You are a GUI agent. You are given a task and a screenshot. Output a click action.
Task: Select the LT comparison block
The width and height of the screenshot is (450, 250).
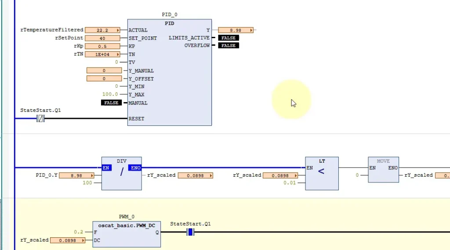(x=322, y=173)
